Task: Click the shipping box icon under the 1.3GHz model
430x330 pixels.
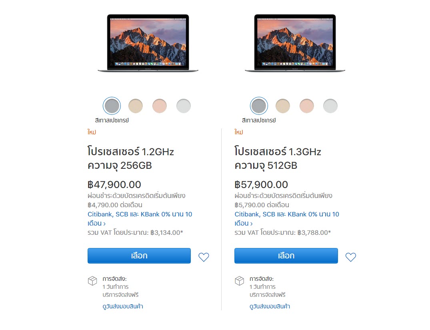Action: click(239, 281)
